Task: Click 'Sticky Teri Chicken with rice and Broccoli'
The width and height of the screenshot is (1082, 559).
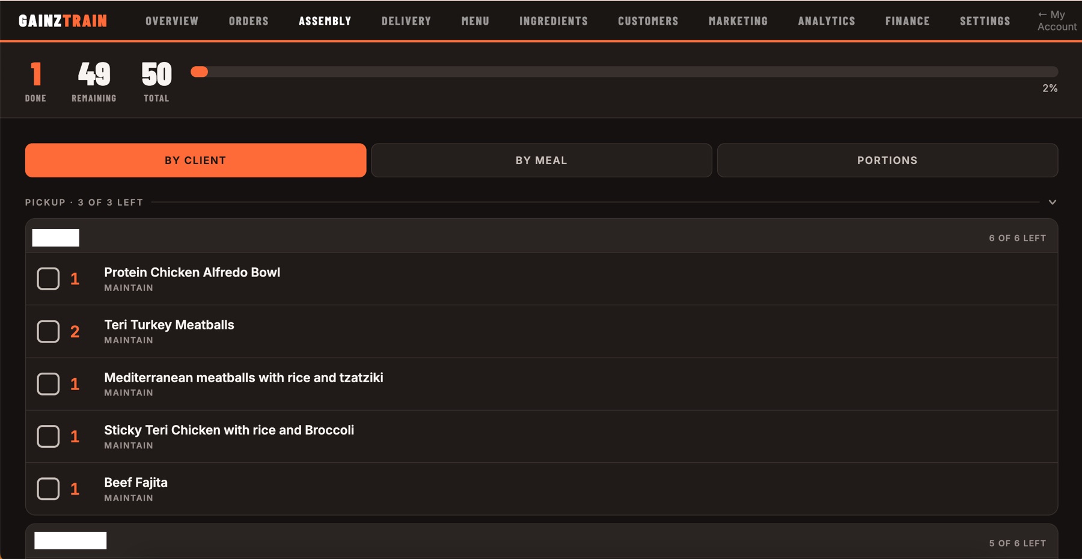Action: (229, 430)
